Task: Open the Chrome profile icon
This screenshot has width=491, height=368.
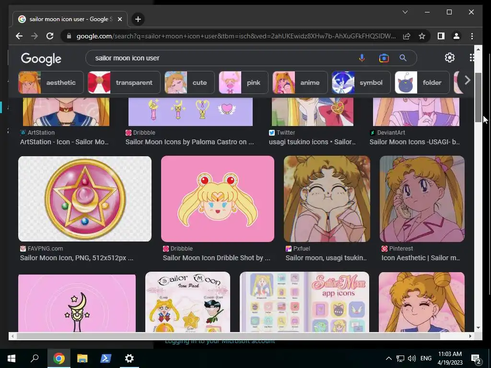Action: [456, 36]
